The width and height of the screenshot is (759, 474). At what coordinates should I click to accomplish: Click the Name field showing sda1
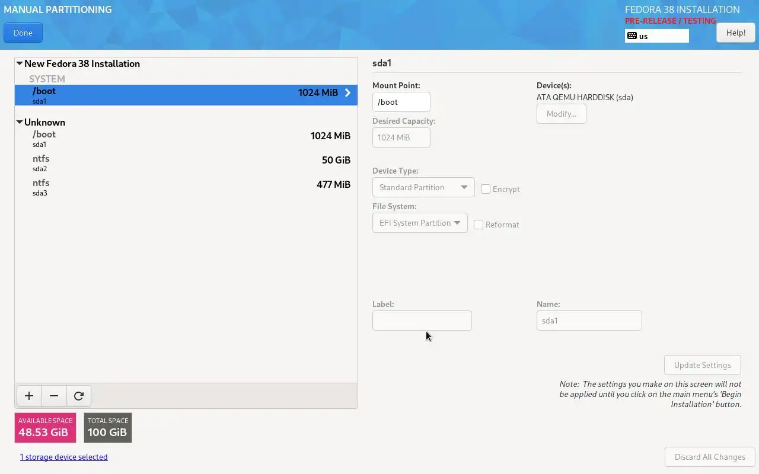[x=589, y=321]
